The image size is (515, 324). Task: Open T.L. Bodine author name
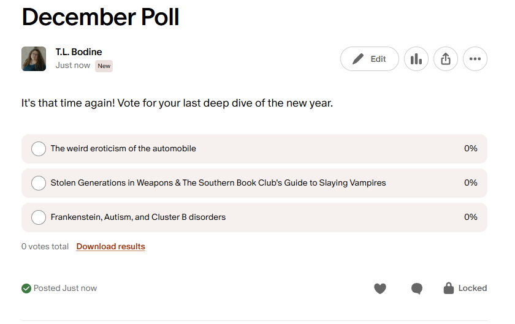click(78, 52)
